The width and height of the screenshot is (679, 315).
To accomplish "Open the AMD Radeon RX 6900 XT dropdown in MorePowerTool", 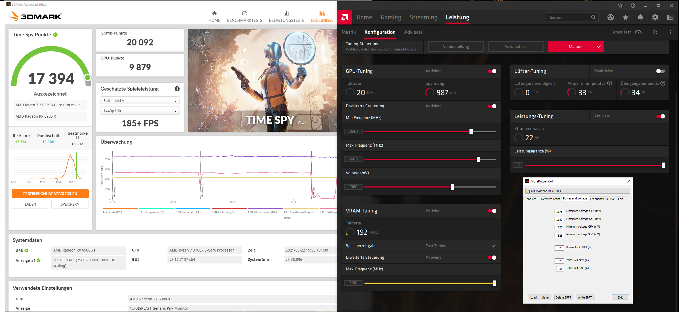I will pos(577,191).
